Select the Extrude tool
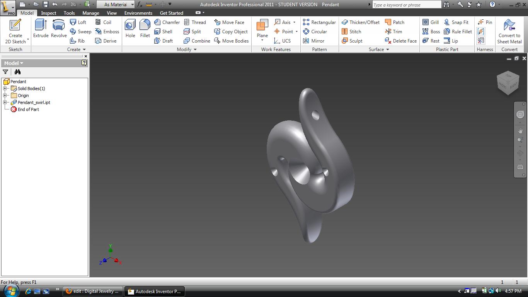This screenshot has width=528, height=297. click(41, 28)
